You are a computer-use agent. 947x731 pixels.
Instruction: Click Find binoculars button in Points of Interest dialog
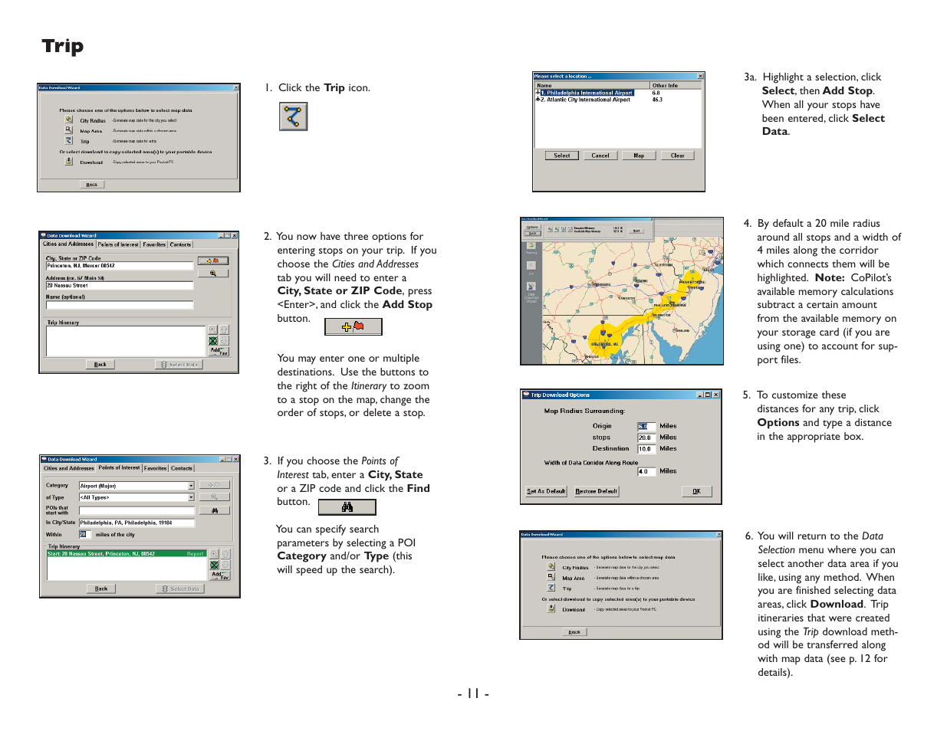click(215, 510)
